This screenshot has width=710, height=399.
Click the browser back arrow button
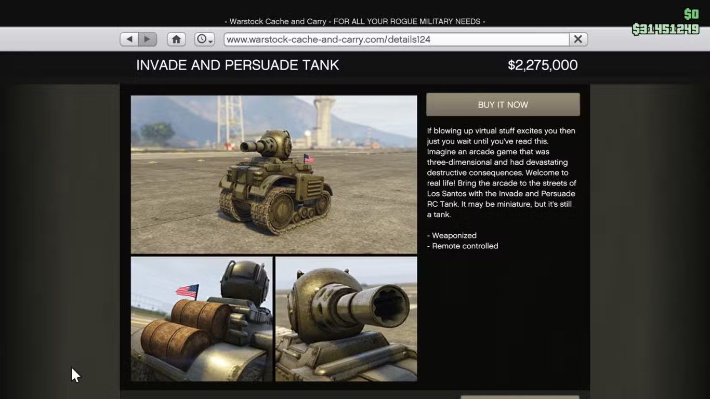(129, 39)
